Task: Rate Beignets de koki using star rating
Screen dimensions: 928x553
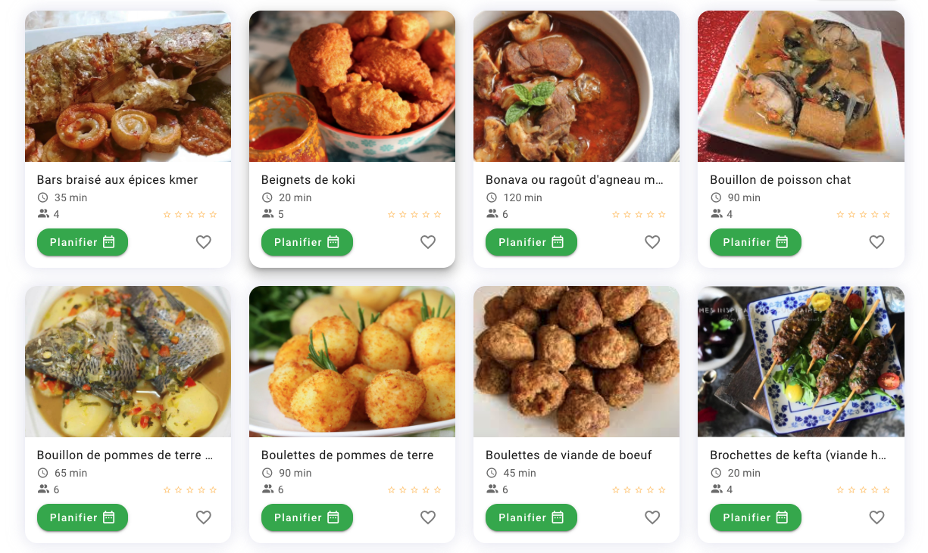Action: 414,215
